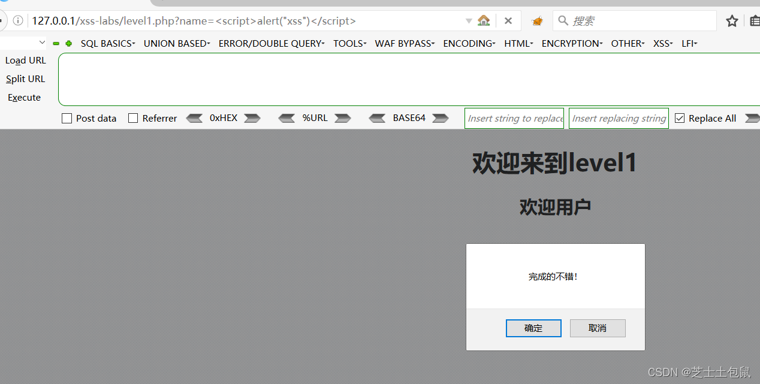Viewport: 760px width, 384px height.
Task: Open the XSS menu
Action: (x=663, y=43)
